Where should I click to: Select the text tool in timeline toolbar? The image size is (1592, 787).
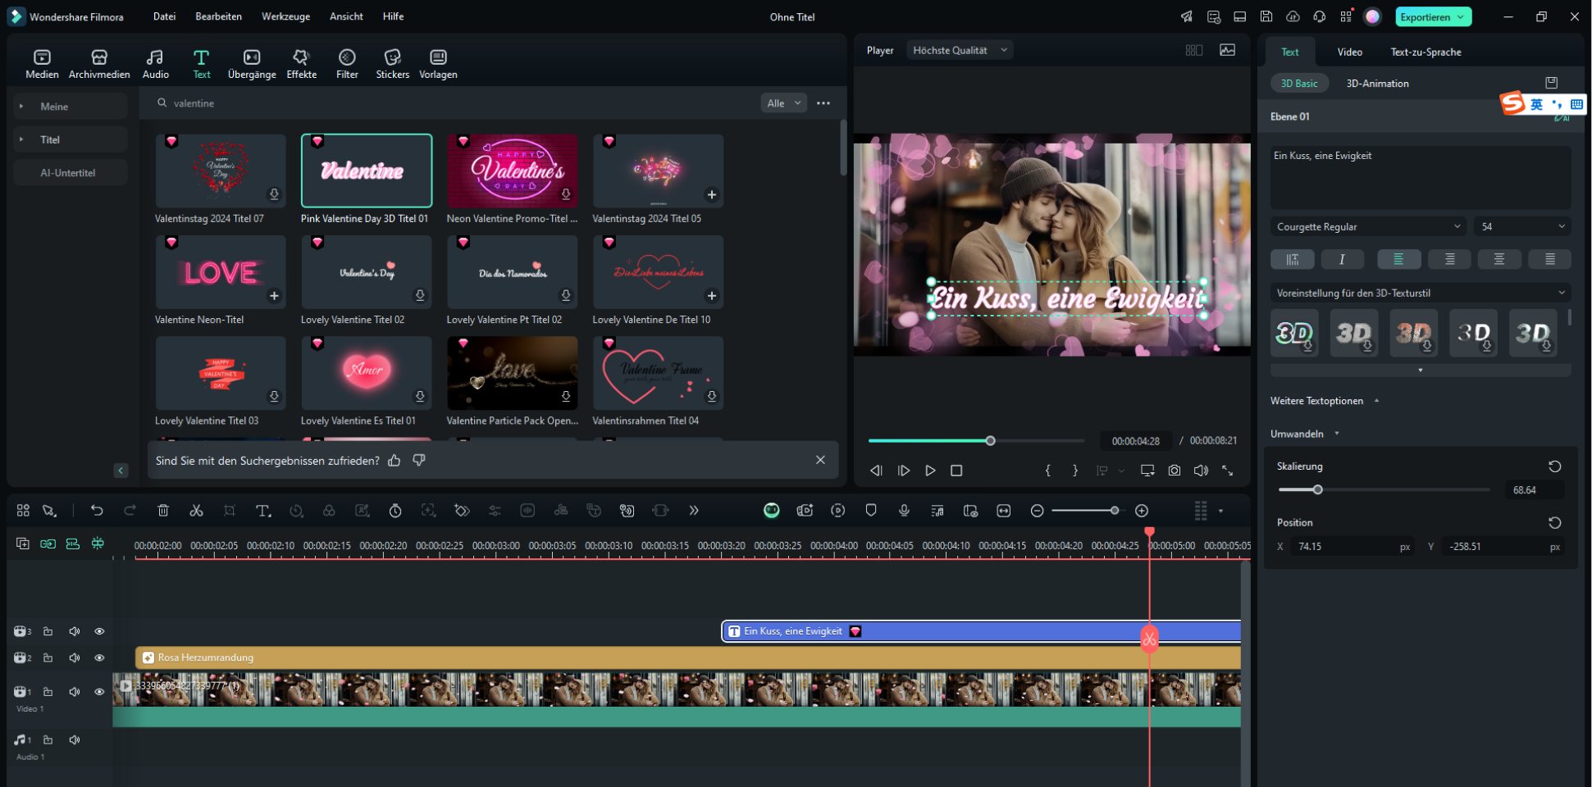(x=262, y=511)
